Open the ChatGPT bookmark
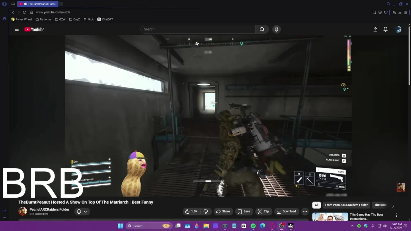The width and height of the screenshot is (411, 231). [x=105, y=19]
